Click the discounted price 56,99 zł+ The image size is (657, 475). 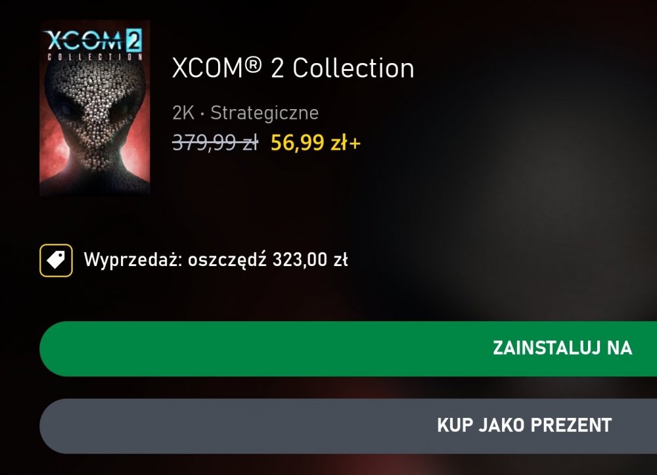coord(315,143)
